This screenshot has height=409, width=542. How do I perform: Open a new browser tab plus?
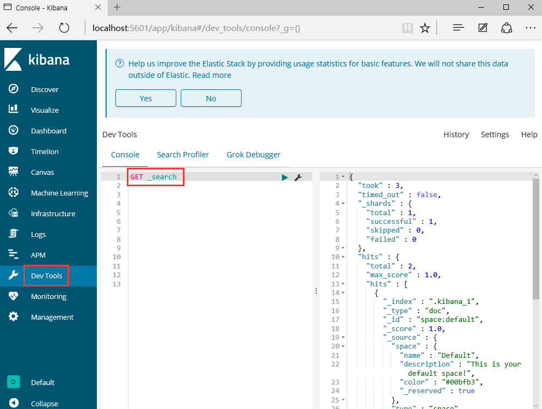point(117,7)
